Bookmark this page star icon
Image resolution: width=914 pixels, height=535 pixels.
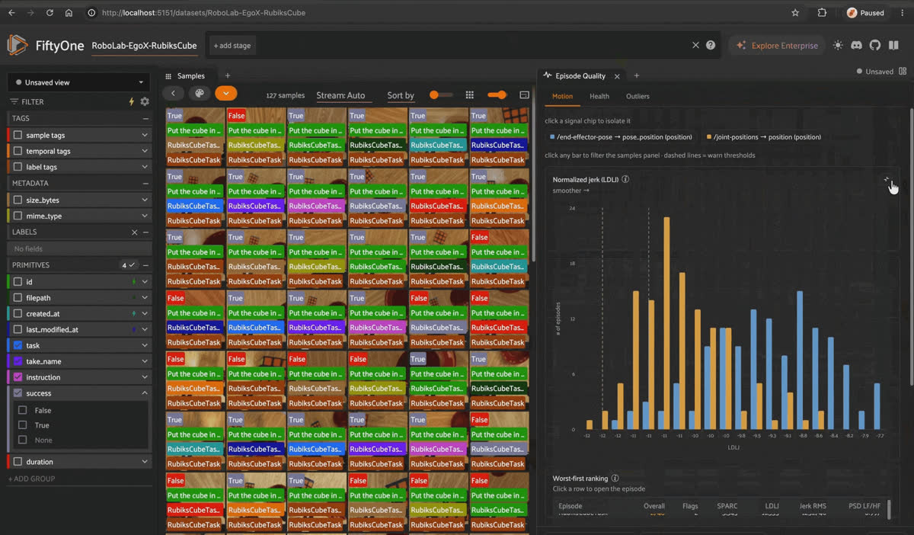795,13
